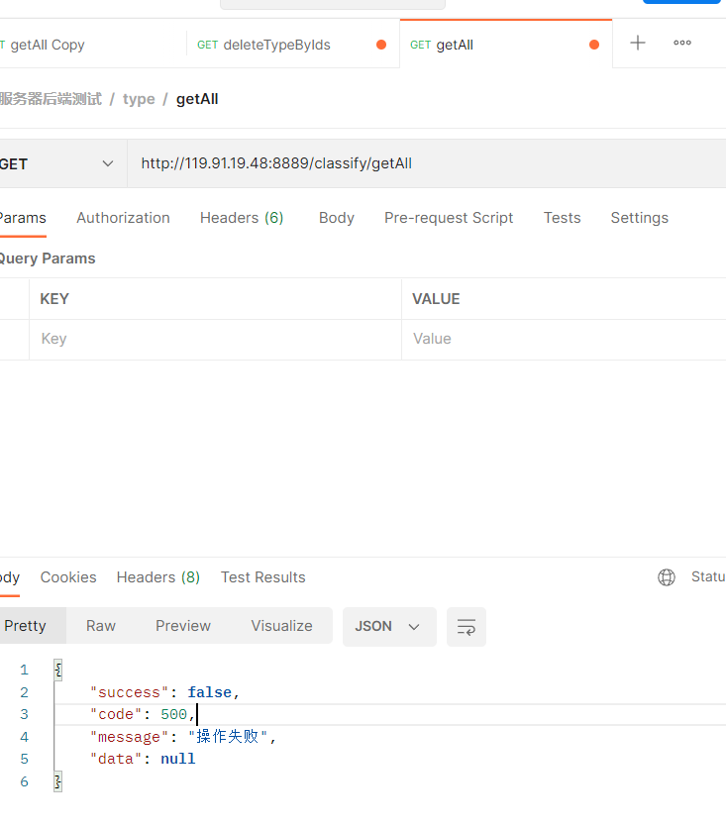Click the globe network icon
The width and height of the screenshot is (726, 828).
pos(667,577)
